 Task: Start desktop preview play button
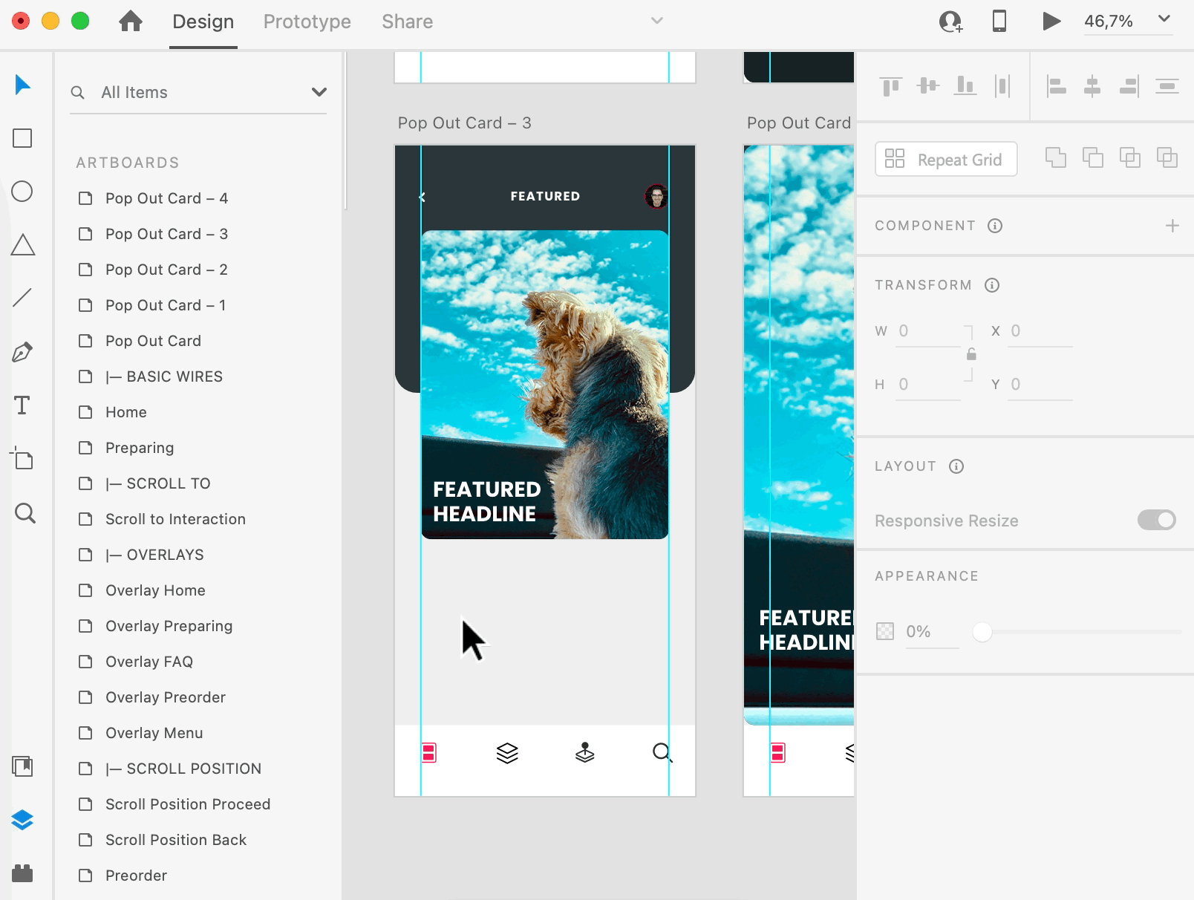point(1051,21)
